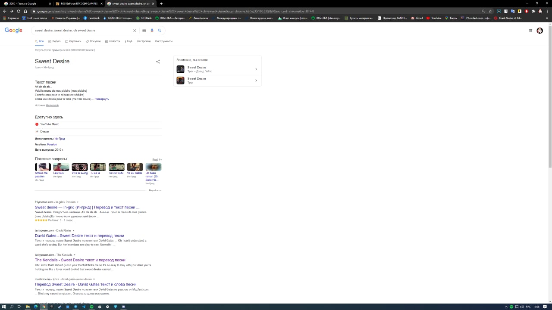
Task: Submit the search with the magnifier icon
Action: [160, 31]
